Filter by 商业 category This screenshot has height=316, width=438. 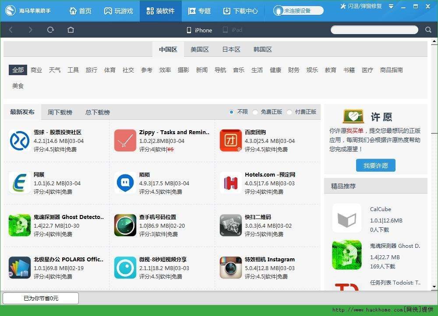[36, 70]
